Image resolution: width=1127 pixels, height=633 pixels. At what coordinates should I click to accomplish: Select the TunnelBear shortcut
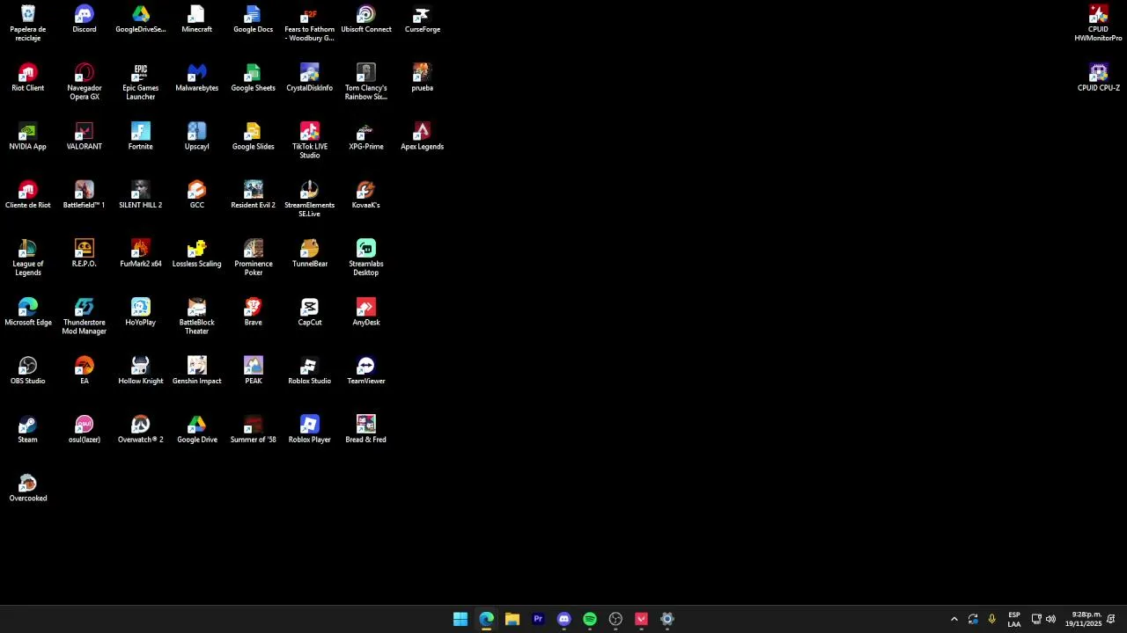[x=310, y=254]
